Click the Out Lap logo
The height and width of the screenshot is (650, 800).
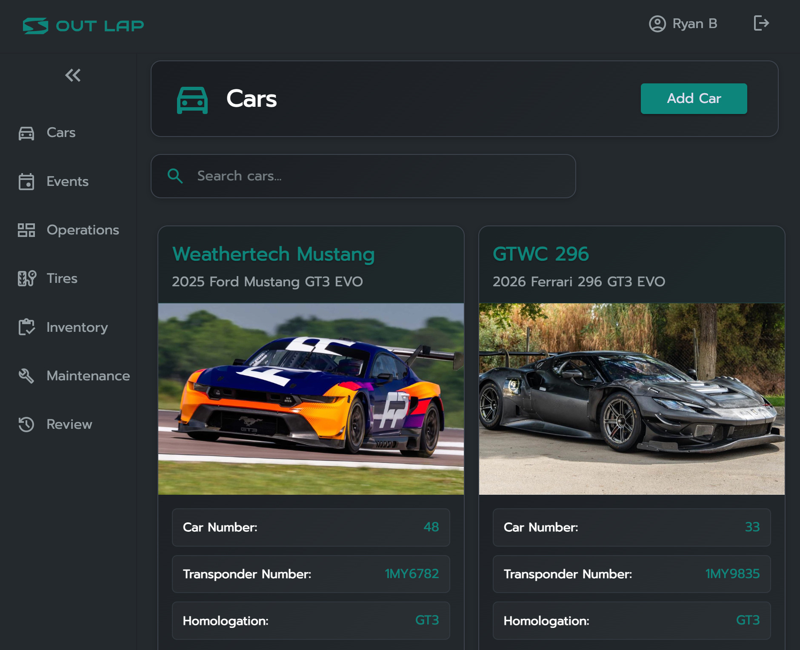[83, 26]
